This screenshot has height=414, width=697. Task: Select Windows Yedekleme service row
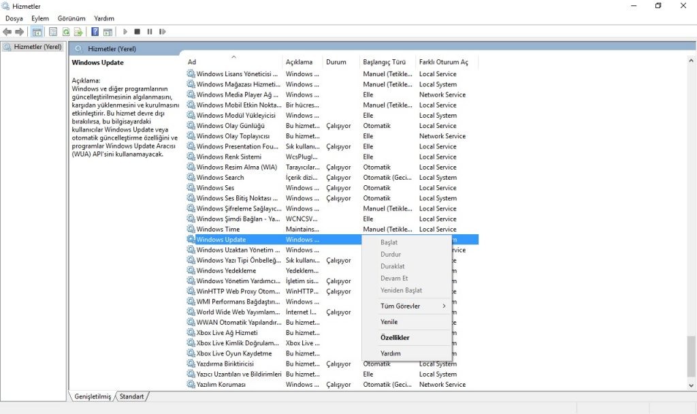332,270
